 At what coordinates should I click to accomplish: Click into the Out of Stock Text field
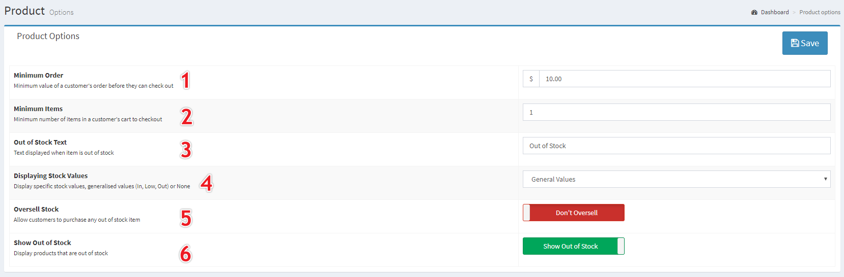[x=677, y=146]
